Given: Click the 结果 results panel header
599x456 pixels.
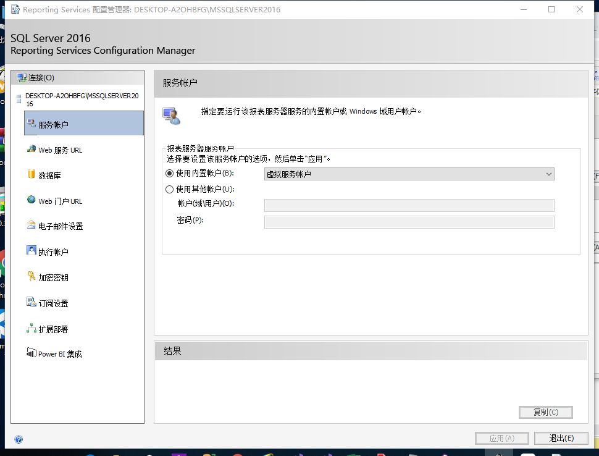Looking at the screenshot, I should [371, 351].
